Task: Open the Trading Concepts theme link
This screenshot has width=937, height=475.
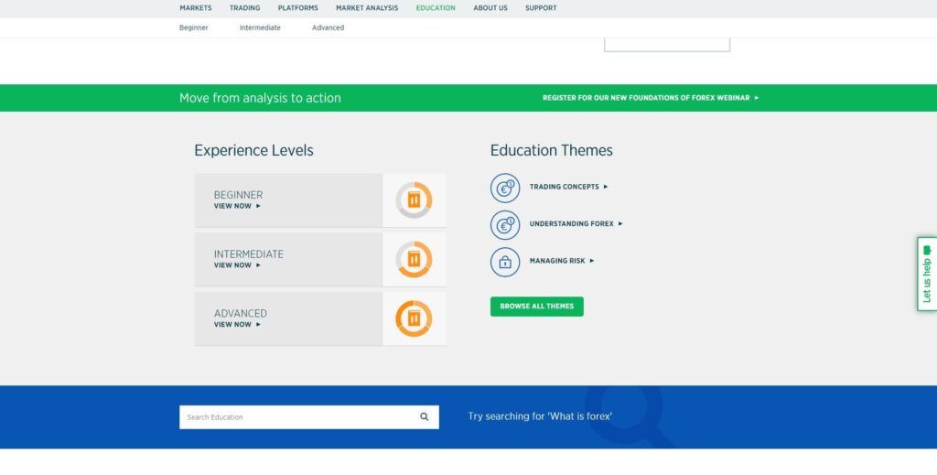Action: click(567, 187)
